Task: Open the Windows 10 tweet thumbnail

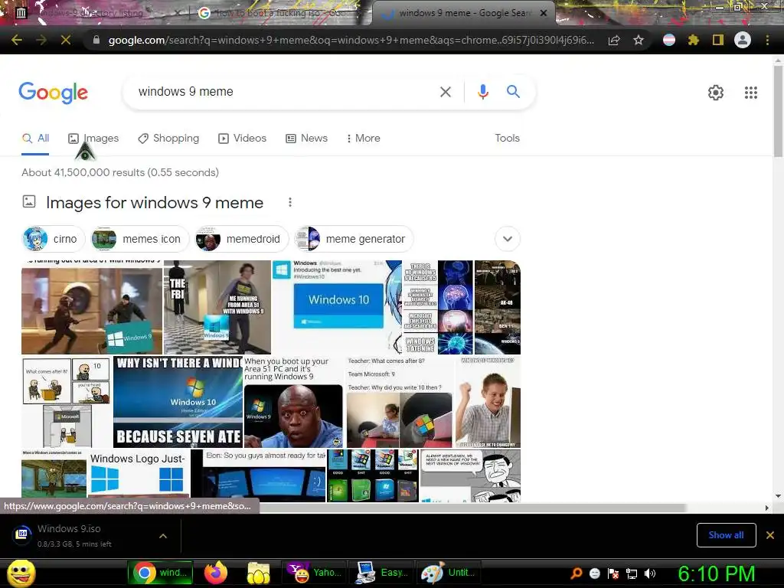Action: point(337,307)
